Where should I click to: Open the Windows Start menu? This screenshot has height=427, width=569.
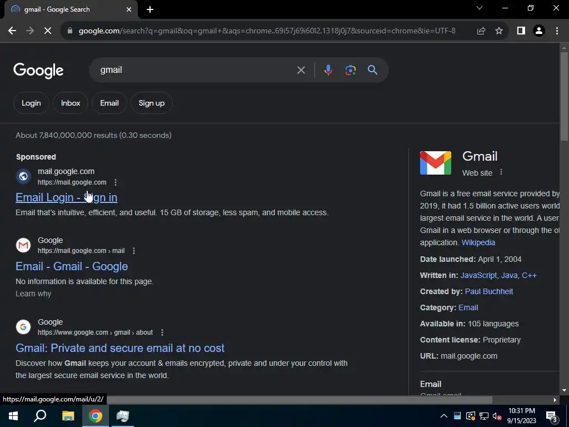point(13,416)
